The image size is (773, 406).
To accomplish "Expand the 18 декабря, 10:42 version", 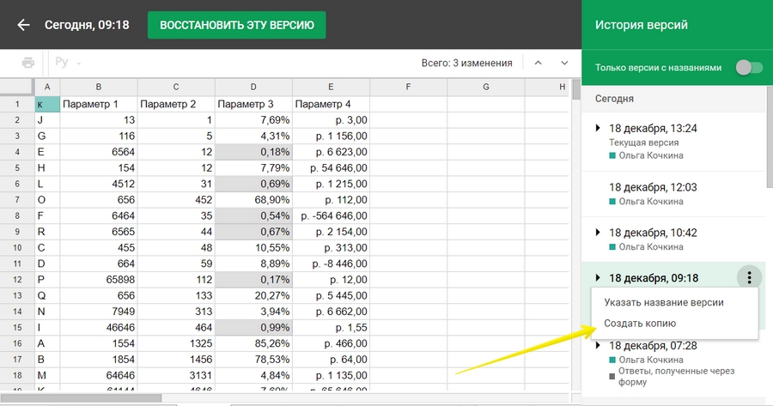I will (597, 233).
